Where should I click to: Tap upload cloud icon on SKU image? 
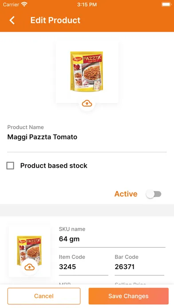(x=30, y=267)
